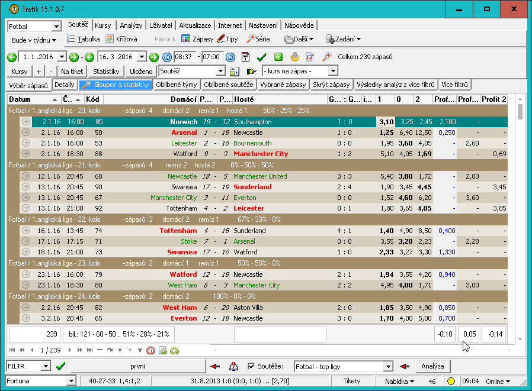The height and width of the screenshot is (391, 532).
Task: Click the funnel filter icon in the navigator
Action: (x=140, y=350)
